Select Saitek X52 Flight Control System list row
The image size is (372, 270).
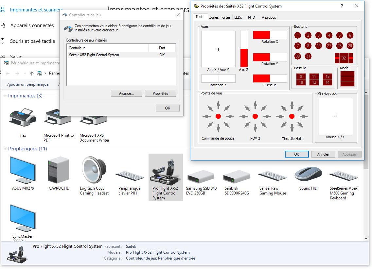pos(121,55)
